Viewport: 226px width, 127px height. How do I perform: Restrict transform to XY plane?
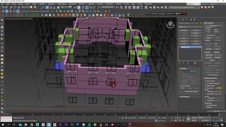point(14,11)
